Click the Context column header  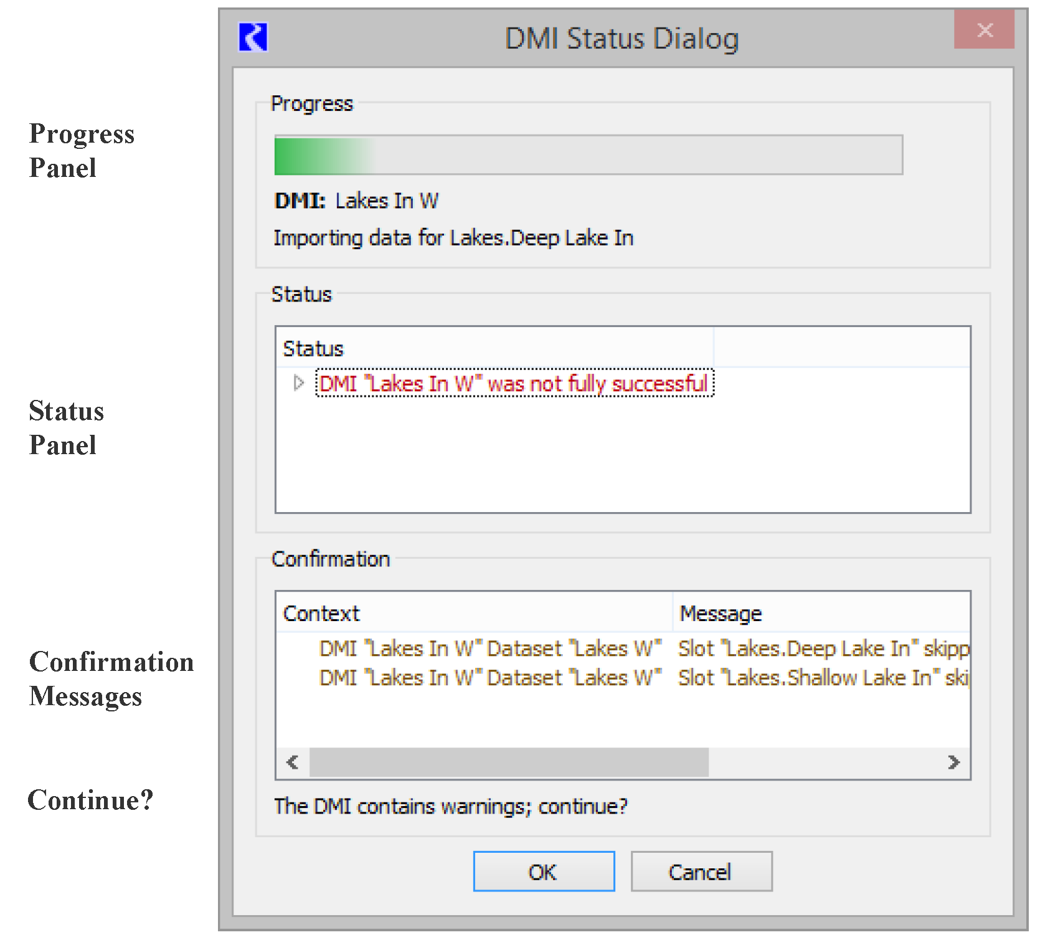[473, 614]
